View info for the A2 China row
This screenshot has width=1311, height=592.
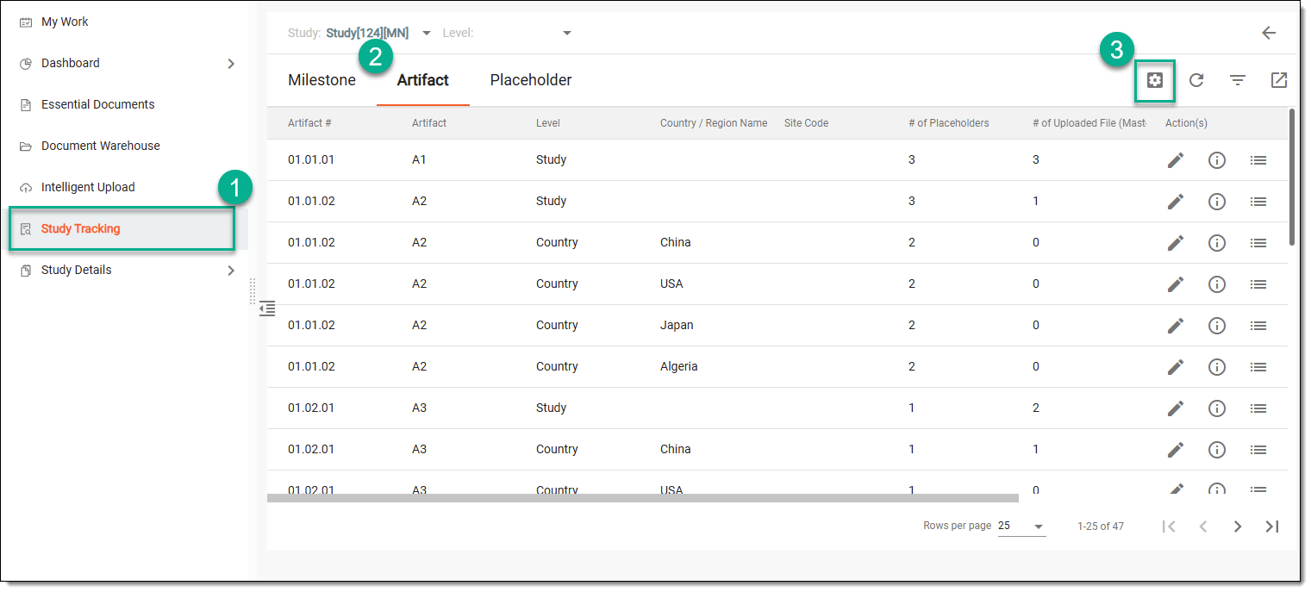1217,243
